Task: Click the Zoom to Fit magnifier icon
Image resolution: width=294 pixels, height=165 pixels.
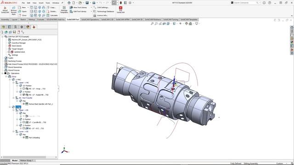Action: coord(152,23)
